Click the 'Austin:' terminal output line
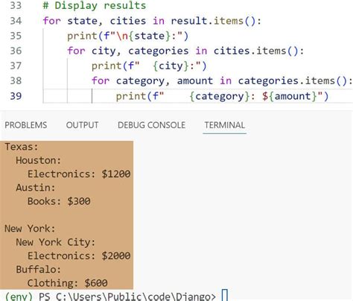This screenshot has width=353, height=301. (36, 188)
